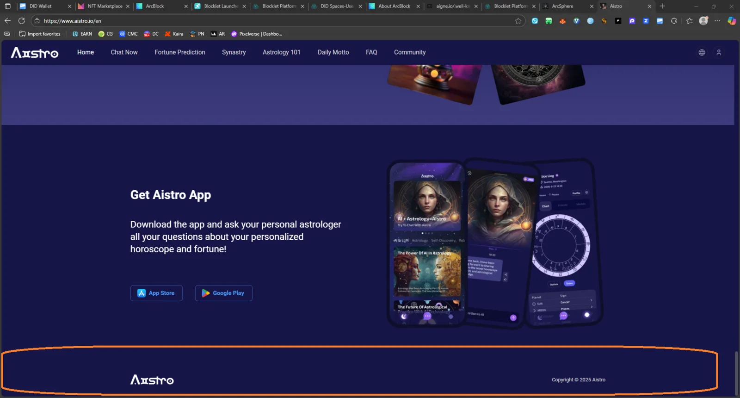This screenshot has height=398, width=740.
Task: Refresh the Aistro page
Action: (x=21, y=21)
